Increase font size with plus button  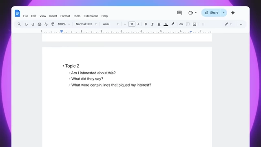click(x=138, y=24)
